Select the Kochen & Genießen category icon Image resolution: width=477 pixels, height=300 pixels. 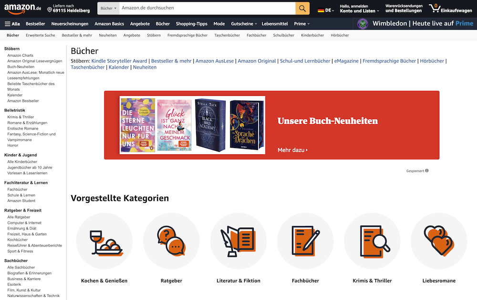tap(104, 241)
